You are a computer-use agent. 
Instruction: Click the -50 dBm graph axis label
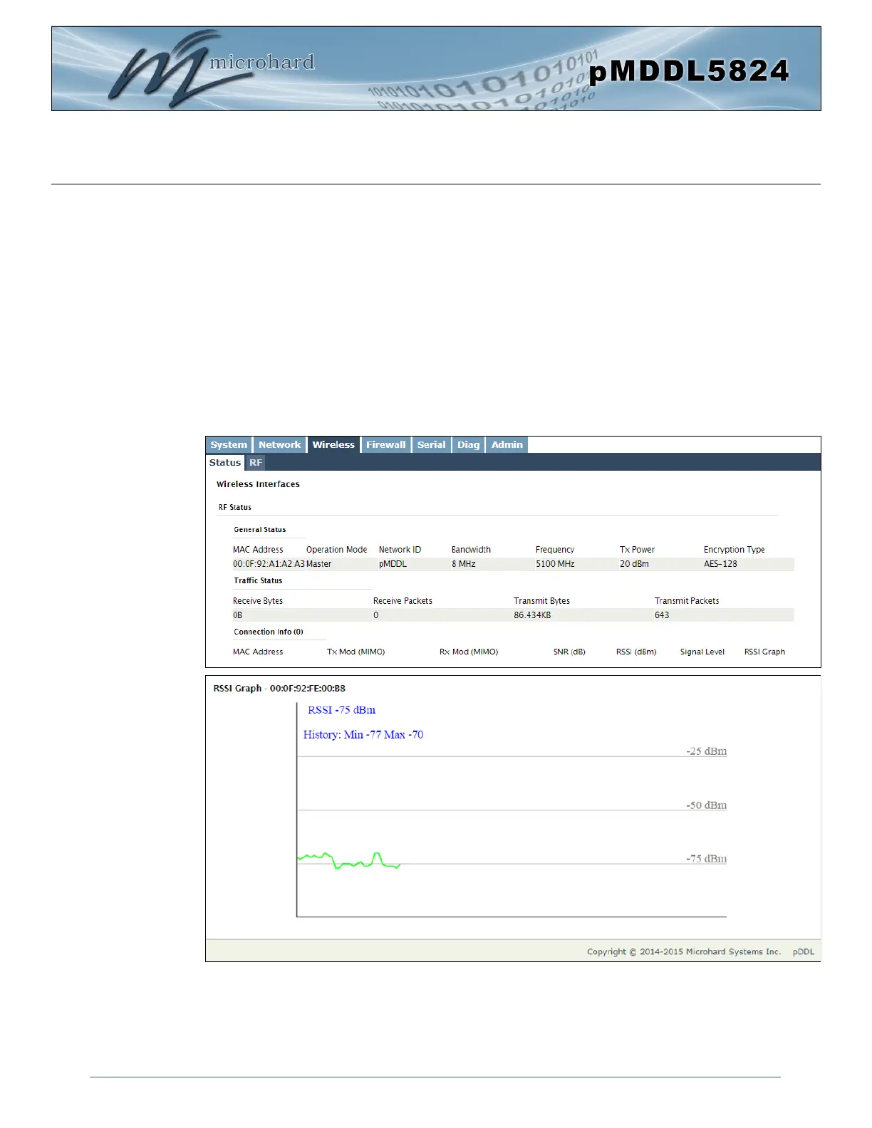click(706, 805)
